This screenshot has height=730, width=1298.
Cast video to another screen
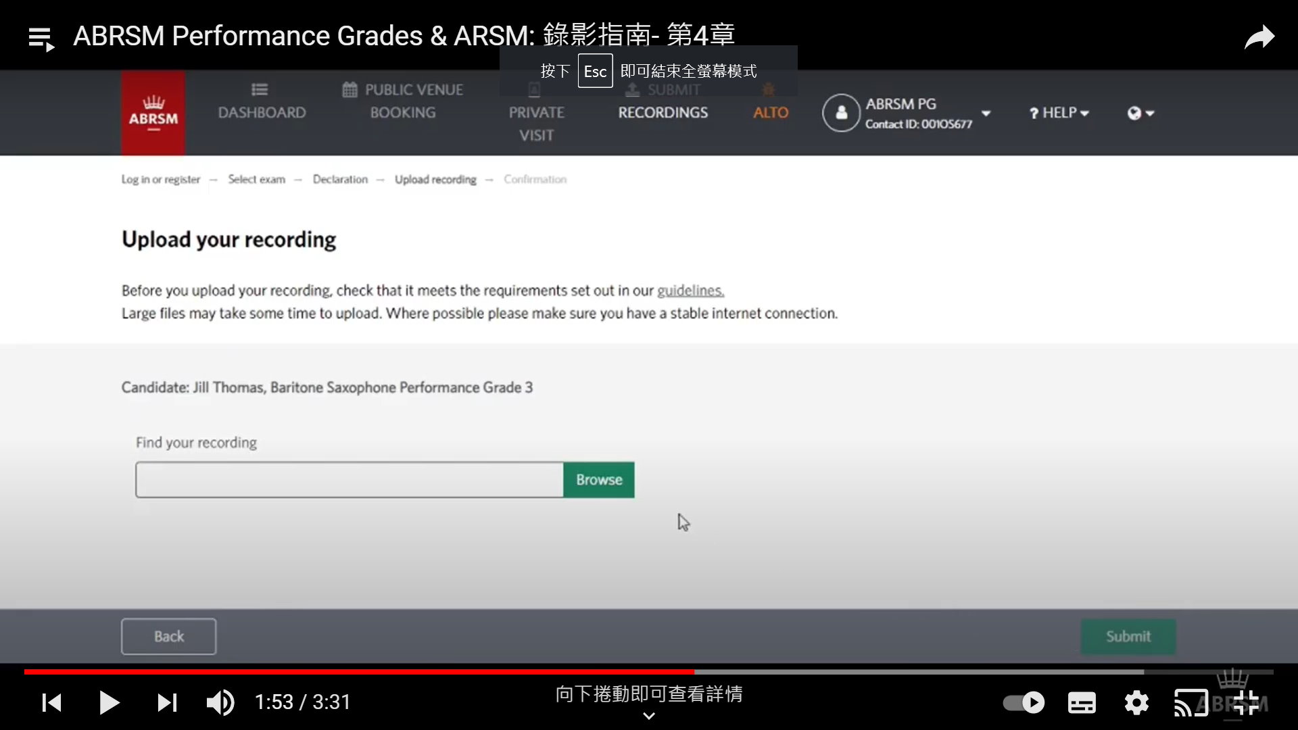pos(1191,702)
